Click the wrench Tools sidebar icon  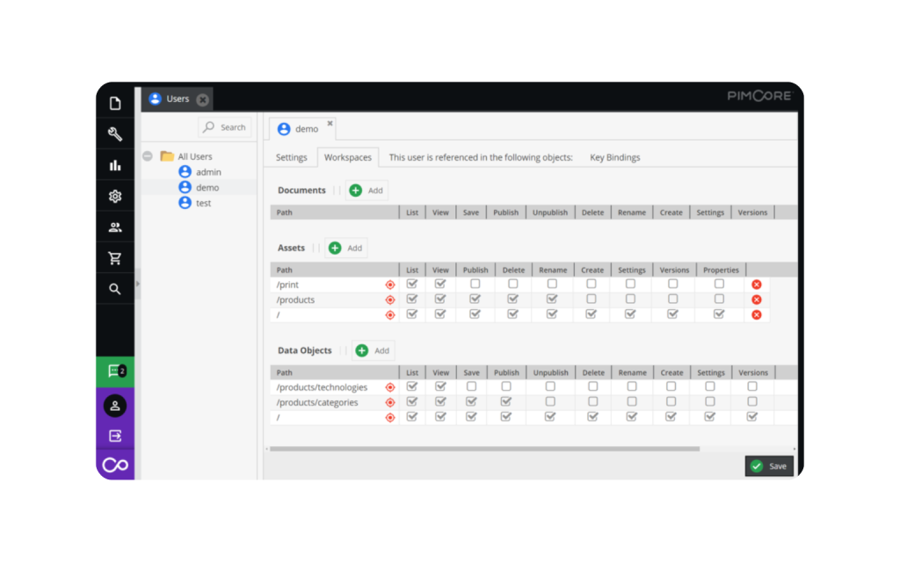click(115, 134)
